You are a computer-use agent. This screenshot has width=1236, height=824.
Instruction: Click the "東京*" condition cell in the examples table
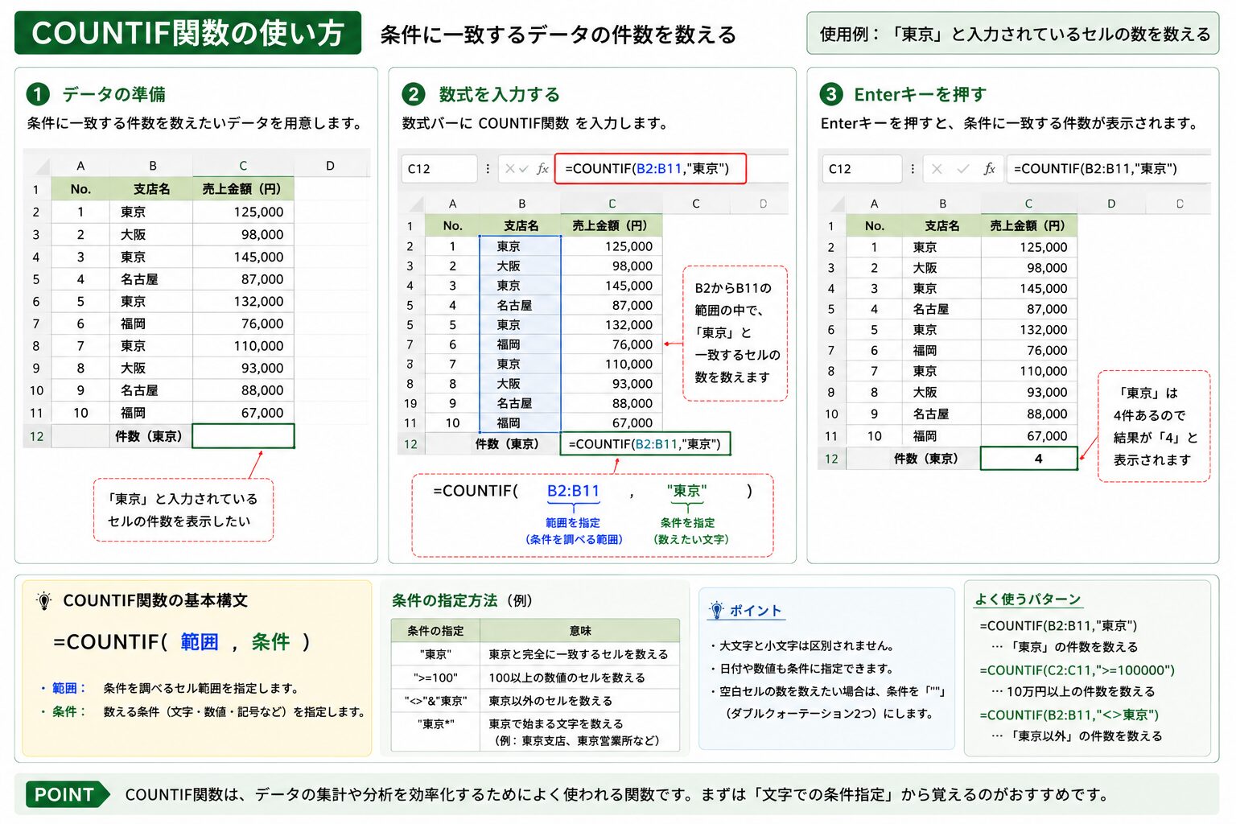(x=435, y=732)
